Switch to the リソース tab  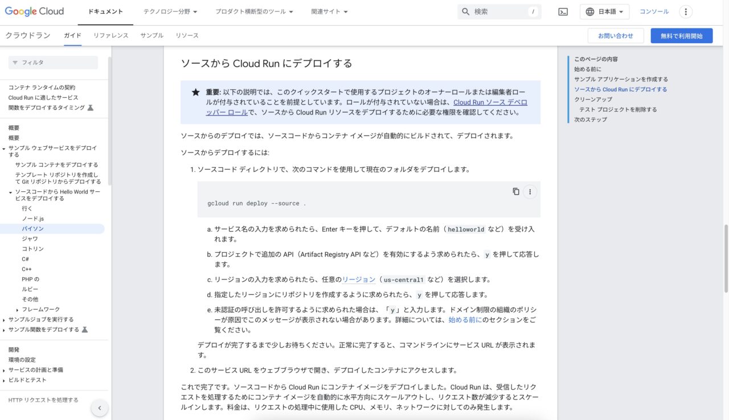click(x=187, y=35)
